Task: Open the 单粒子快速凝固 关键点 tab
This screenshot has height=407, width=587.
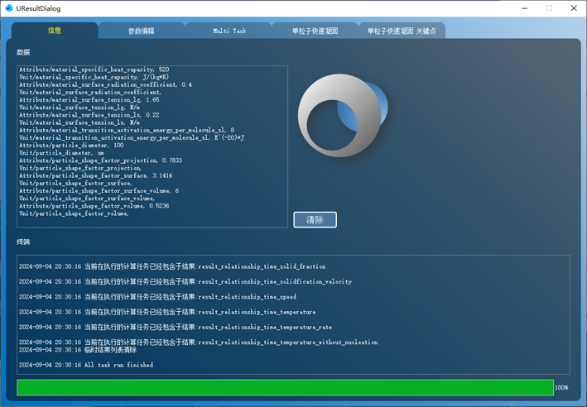Action: [402, 31]
